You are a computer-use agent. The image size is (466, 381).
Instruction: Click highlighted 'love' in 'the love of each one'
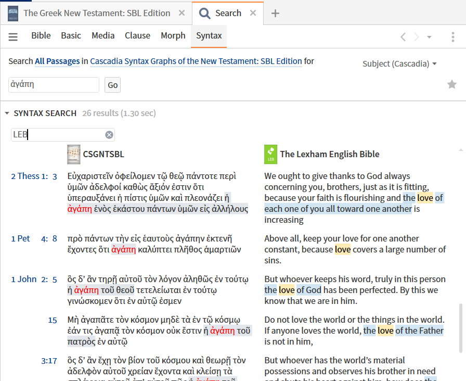coord(425,198)
